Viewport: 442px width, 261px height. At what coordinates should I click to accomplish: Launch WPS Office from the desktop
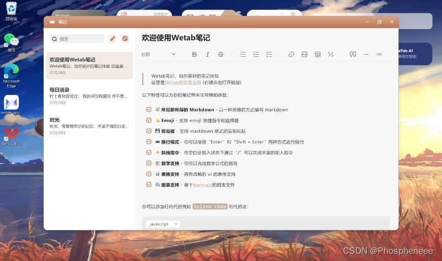11,136
